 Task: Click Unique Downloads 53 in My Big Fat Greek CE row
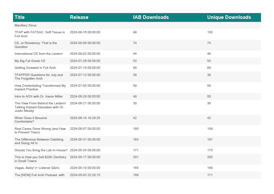coord(209,61)
